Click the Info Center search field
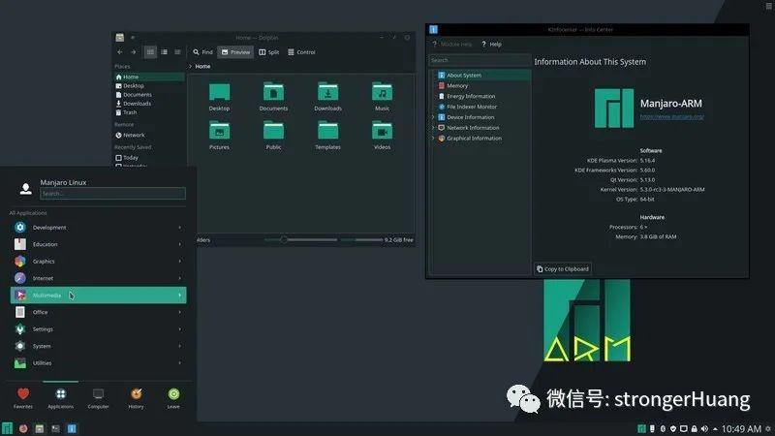This screenshot has width=775, height=436. 479,60
